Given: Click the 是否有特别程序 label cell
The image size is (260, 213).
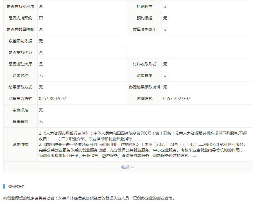Looking at the screenshot, I should pos(20,6).
